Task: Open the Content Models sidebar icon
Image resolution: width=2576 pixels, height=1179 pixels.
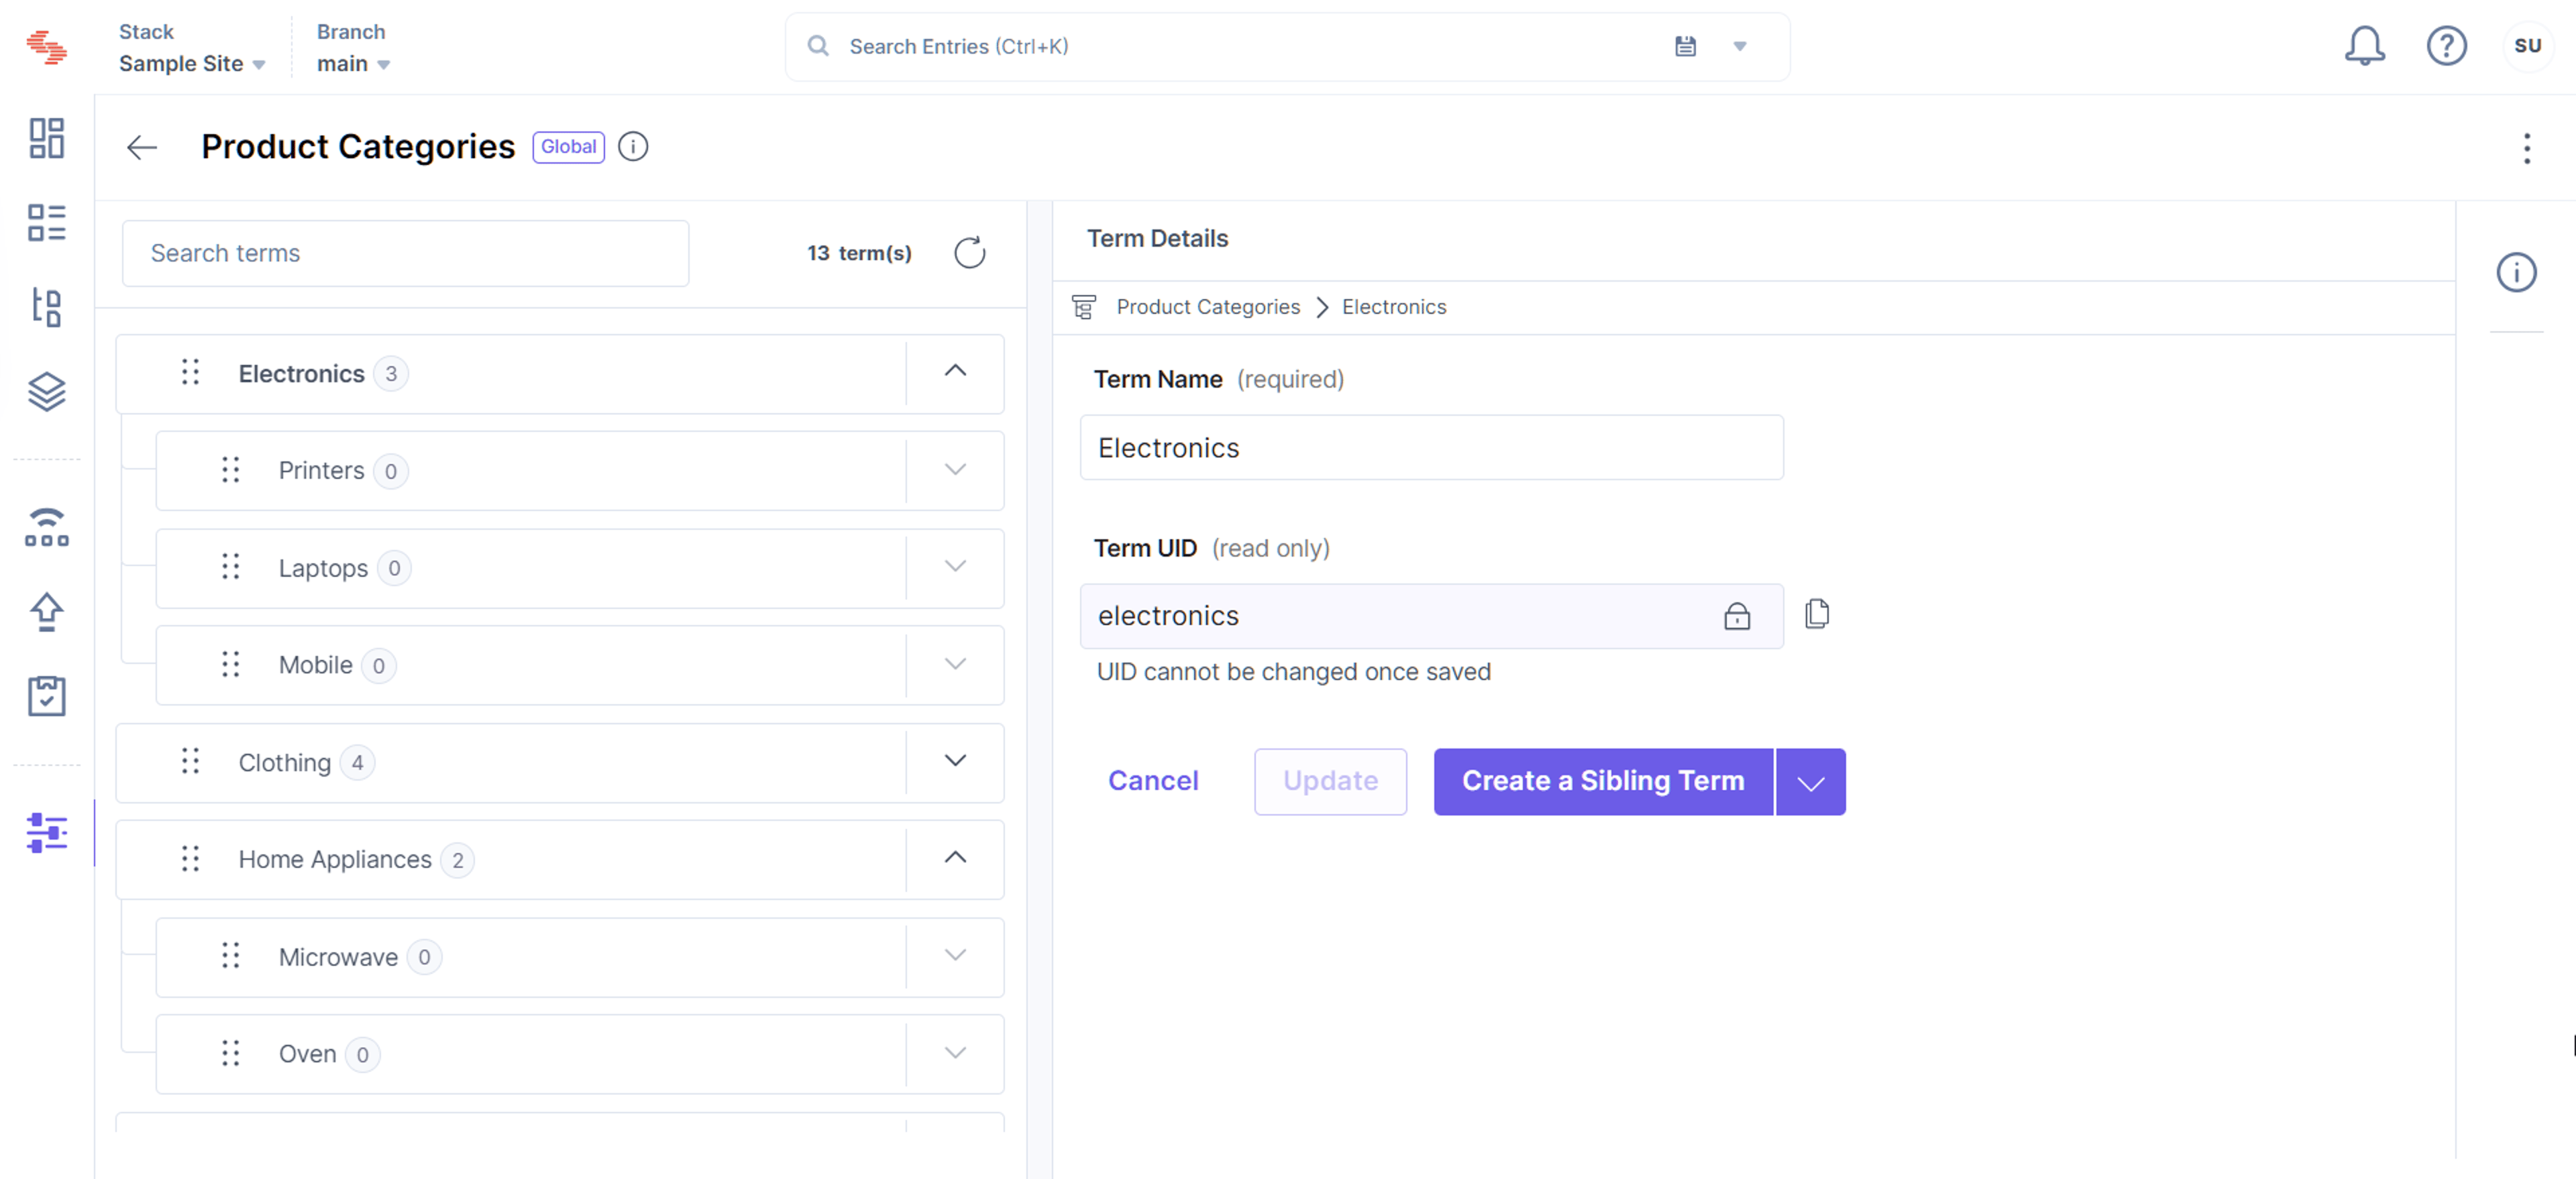Action: click(47, 307)
